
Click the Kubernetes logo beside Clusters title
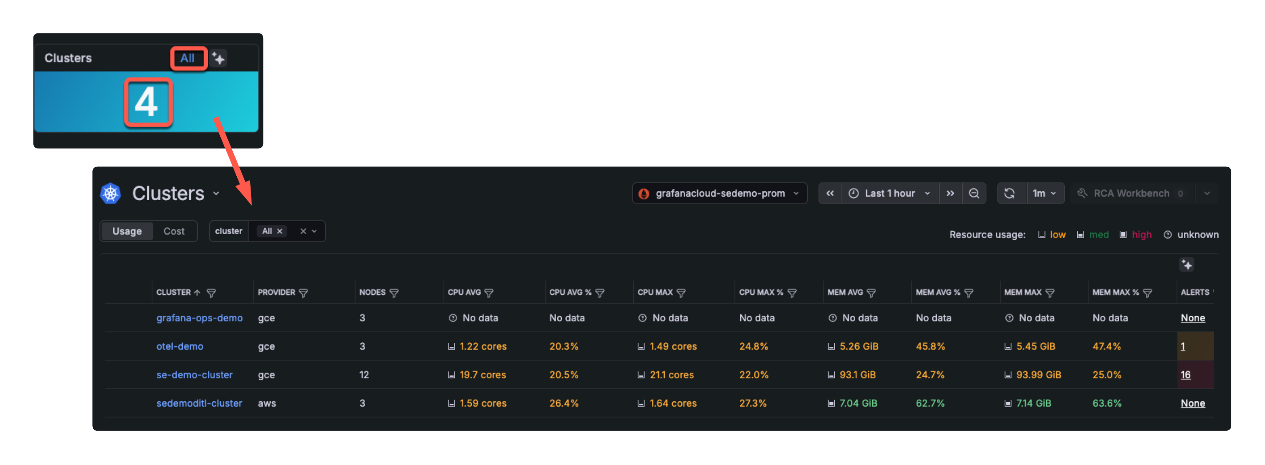(111, 193)
